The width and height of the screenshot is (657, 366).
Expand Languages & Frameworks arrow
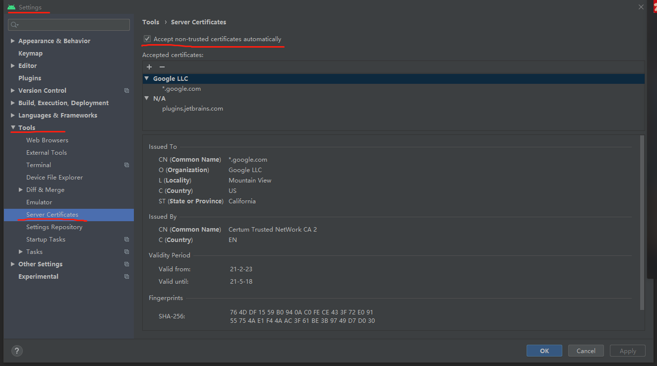[x=13, y=116]
